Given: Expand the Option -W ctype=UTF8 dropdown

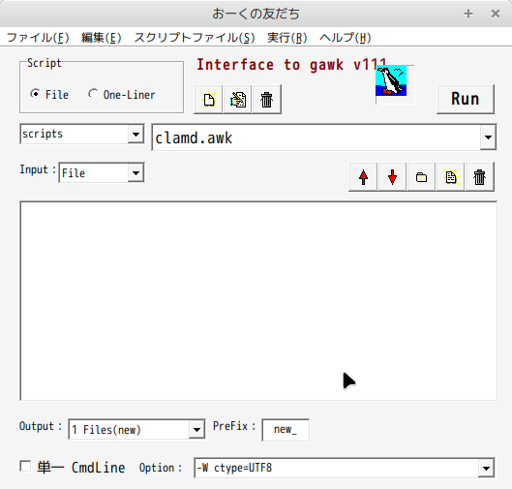Looking at the screenshot, I should point(486,468).
